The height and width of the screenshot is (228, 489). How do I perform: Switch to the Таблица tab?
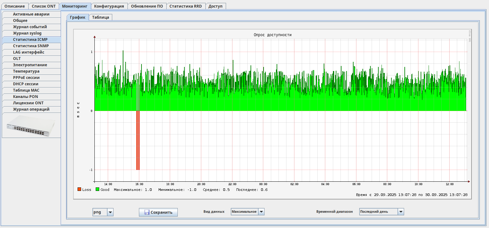100,17
